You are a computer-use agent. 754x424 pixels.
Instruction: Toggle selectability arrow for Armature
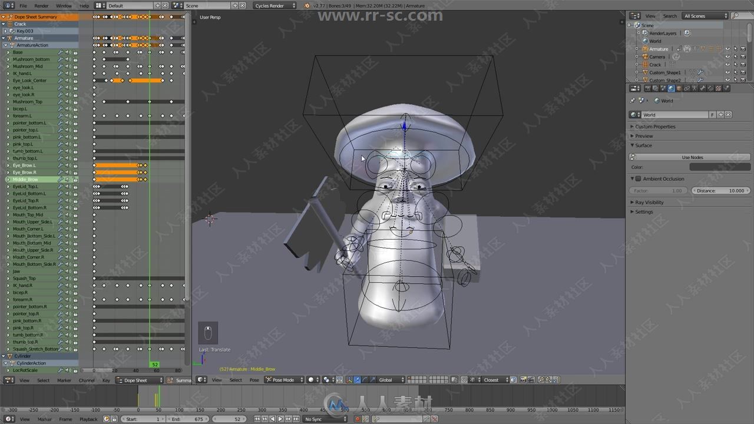735,49
